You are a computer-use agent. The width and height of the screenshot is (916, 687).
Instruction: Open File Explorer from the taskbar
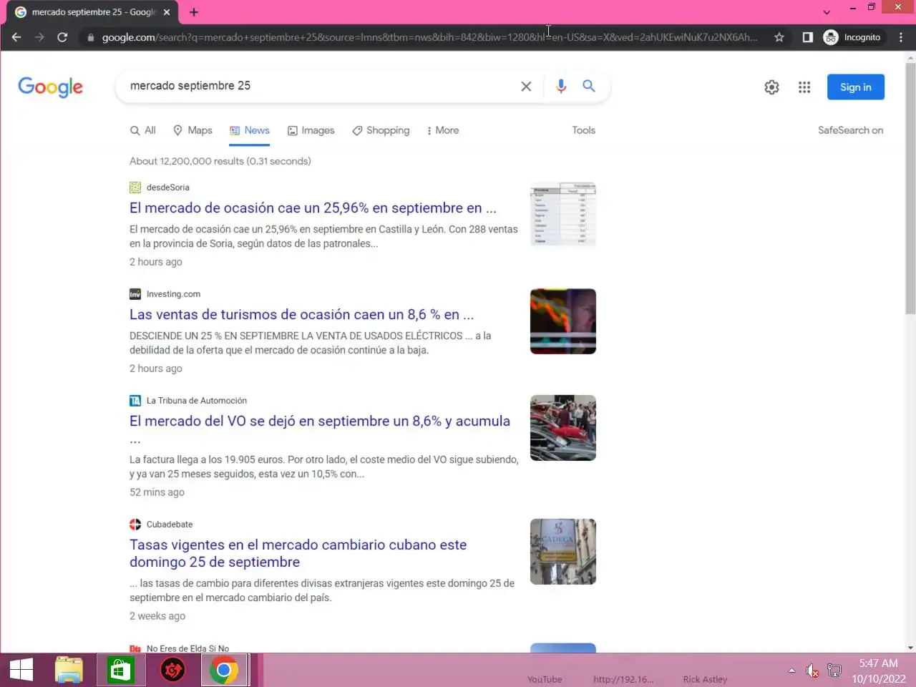click(69, 670)
